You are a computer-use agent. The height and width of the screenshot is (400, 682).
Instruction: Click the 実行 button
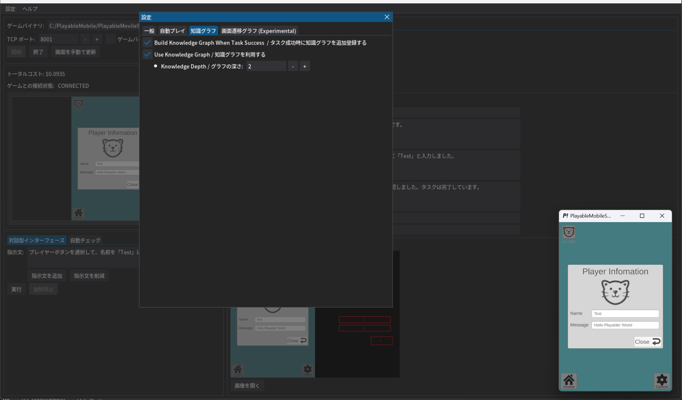coord(16,289)
